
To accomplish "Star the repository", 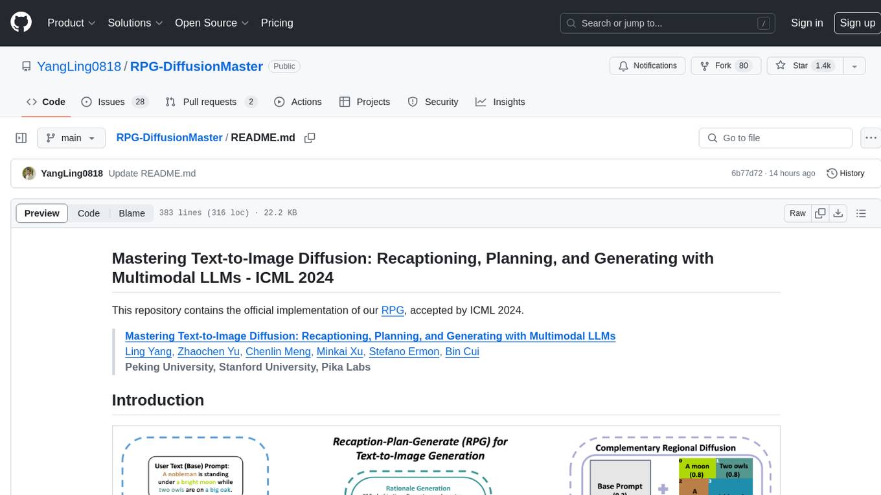I will click(805, 66).
